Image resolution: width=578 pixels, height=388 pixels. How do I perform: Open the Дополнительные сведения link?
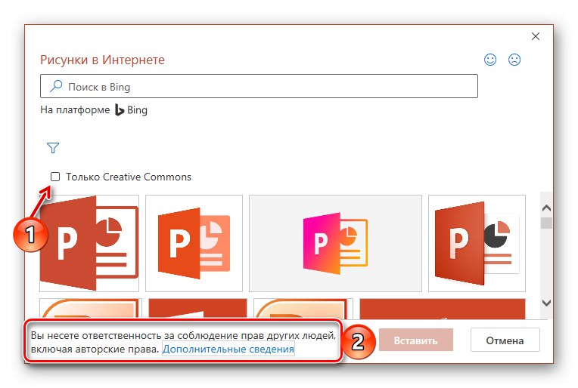coord(228,349)
